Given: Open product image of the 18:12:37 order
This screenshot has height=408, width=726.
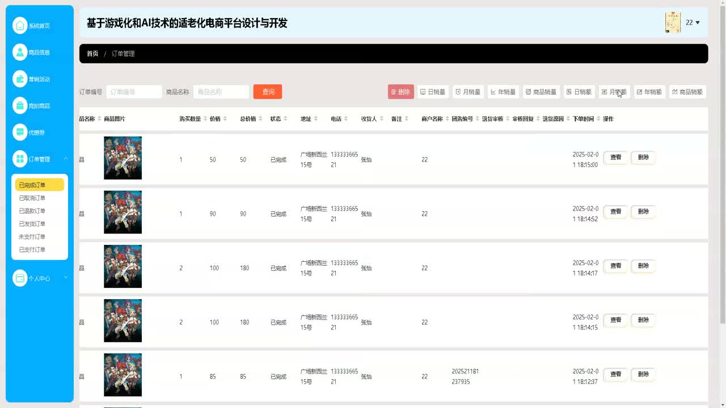Looking at the screenshot, I should (123, 375).
